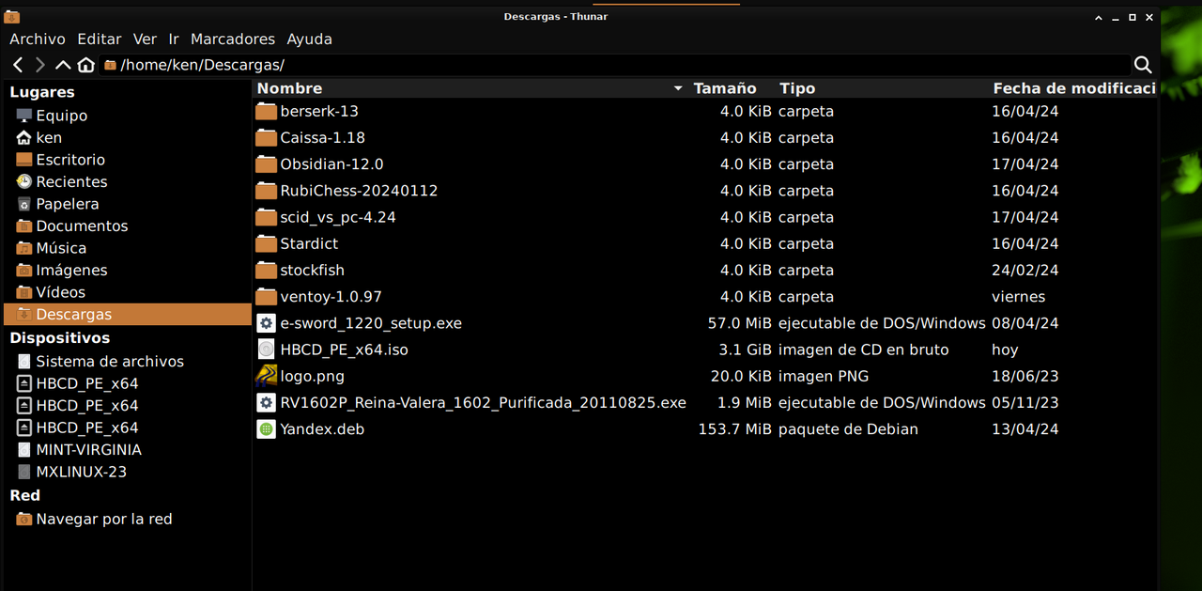
Task: Click the Stardict folder icon
Action: [267, 243]
